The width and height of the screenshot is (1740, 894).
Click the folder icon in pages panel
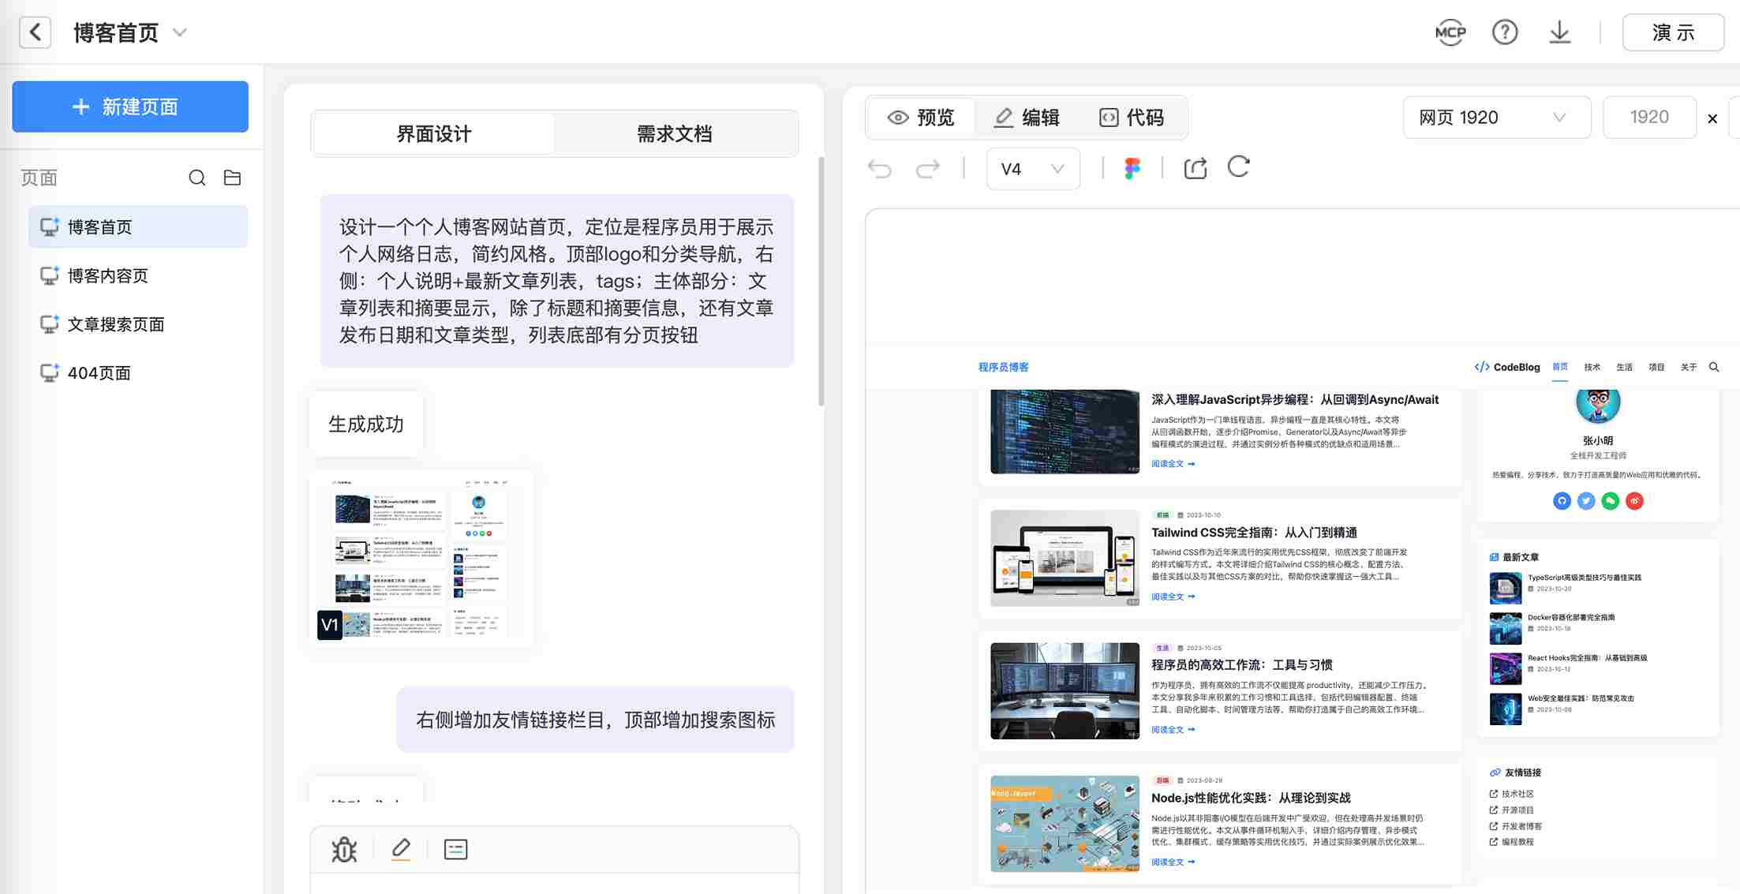click(232, 178)
